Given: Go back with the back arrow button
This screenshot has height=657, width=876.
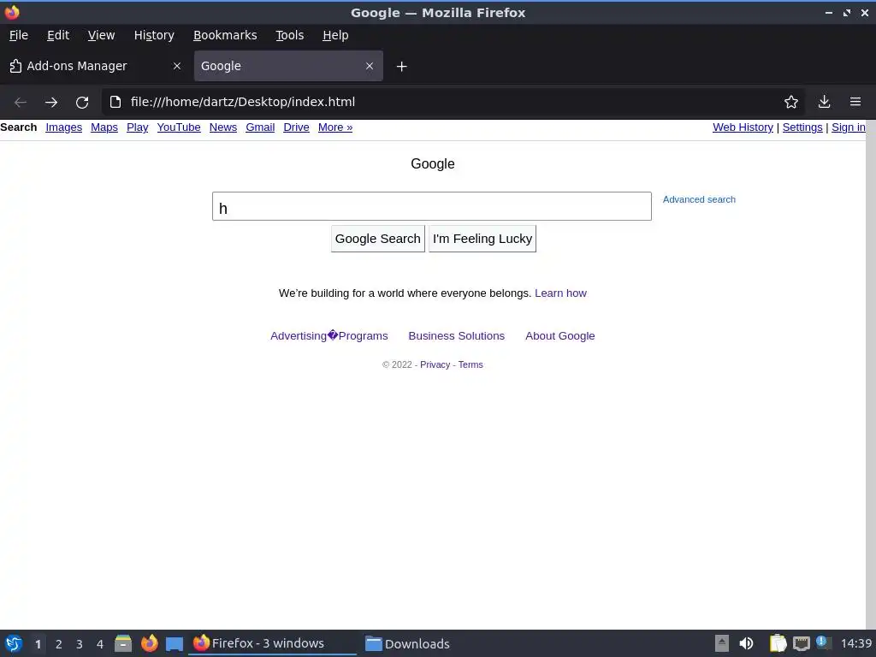Looking at the screenshot, I should (x=21, y=103).
